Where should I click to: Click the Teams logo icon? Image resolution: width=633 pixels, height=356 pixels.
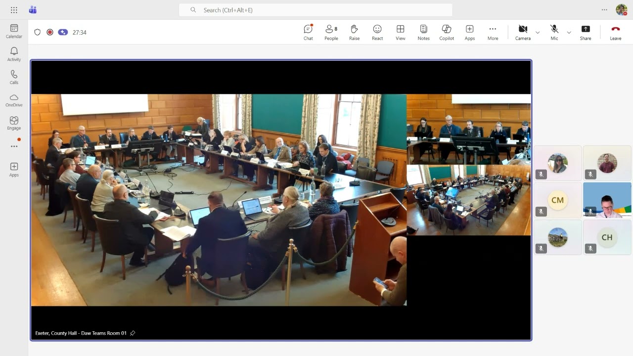[33, 10]
